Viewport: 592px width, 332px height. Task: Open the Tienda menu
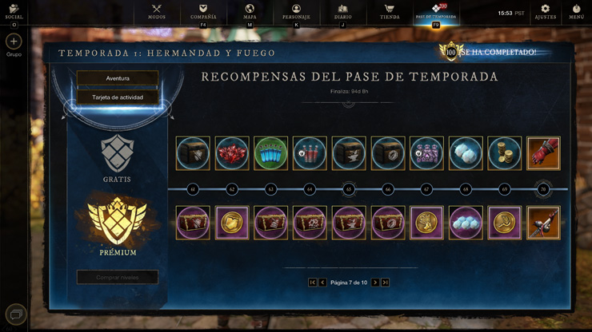pyautogui.click(x=390, y=12)
